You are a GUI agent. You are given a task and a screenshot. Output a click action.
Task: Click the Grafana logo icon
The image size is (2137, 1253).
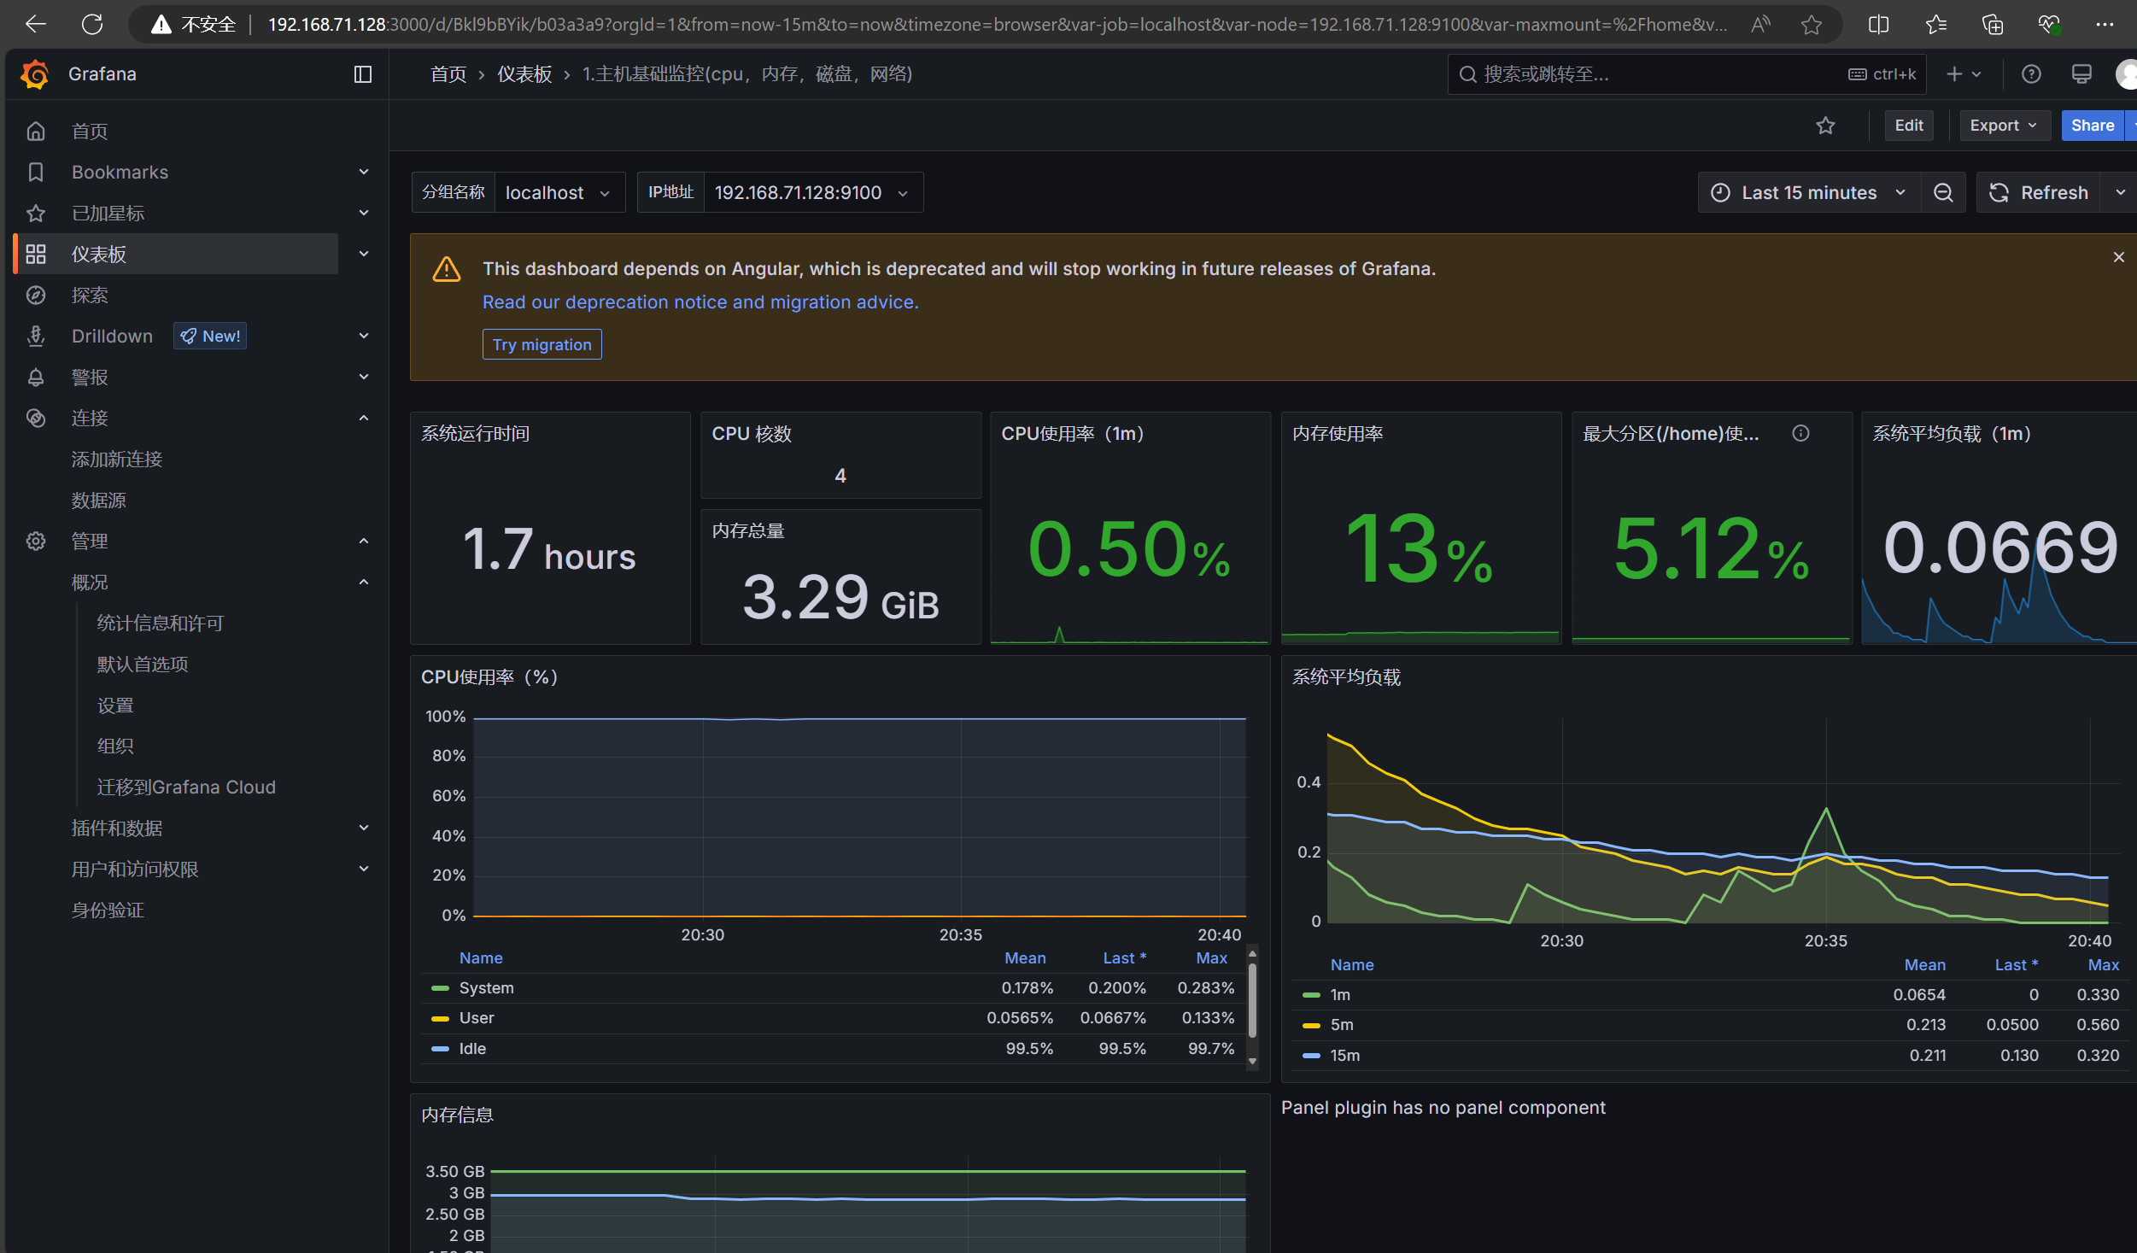click(35, 74)
